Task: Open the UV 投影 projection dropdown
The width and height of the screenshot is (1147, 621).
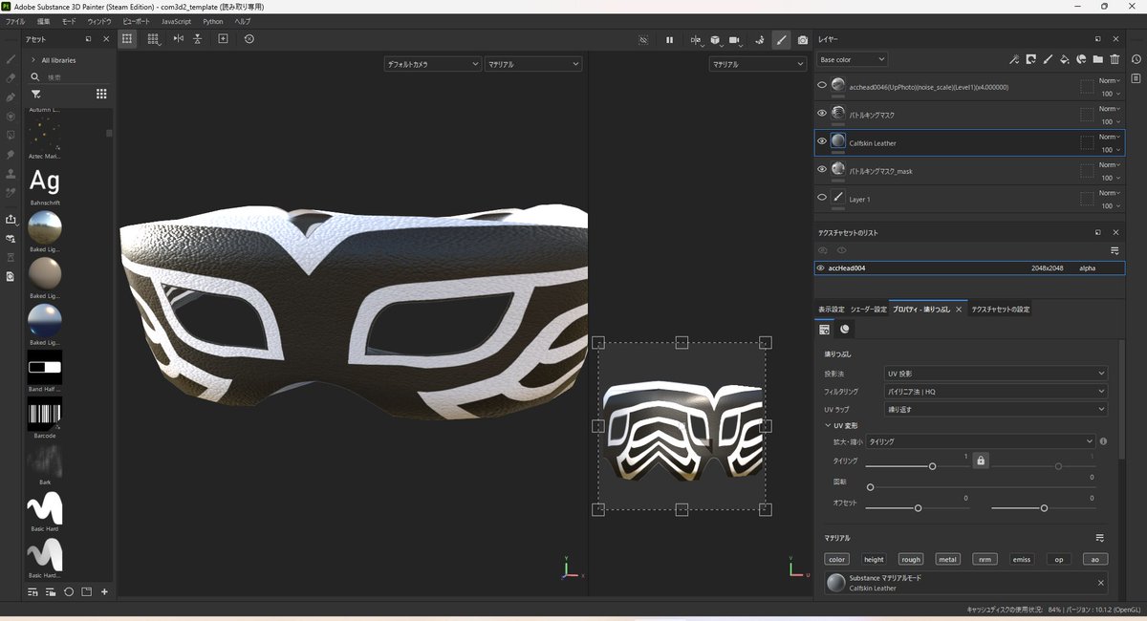Action: point(996,374)
